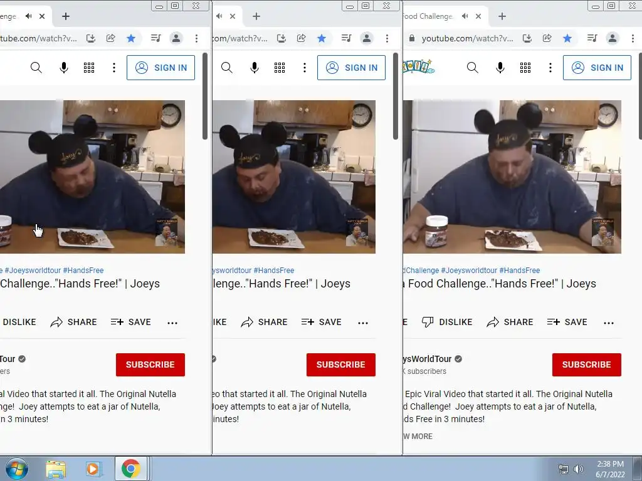Click SUBSCRIBE in the middle window
Viewport: 642px width, 481px height.
pos(340,365)
